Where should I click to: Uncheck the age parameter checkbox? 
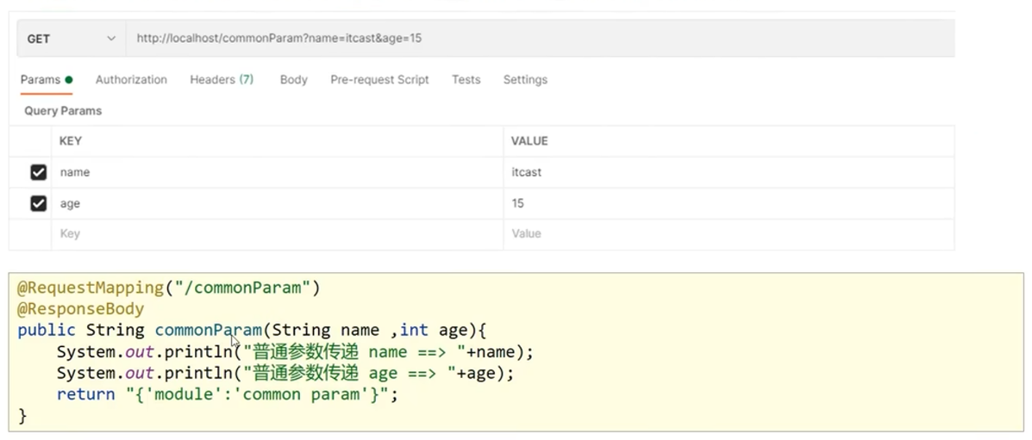click(38, 204)
